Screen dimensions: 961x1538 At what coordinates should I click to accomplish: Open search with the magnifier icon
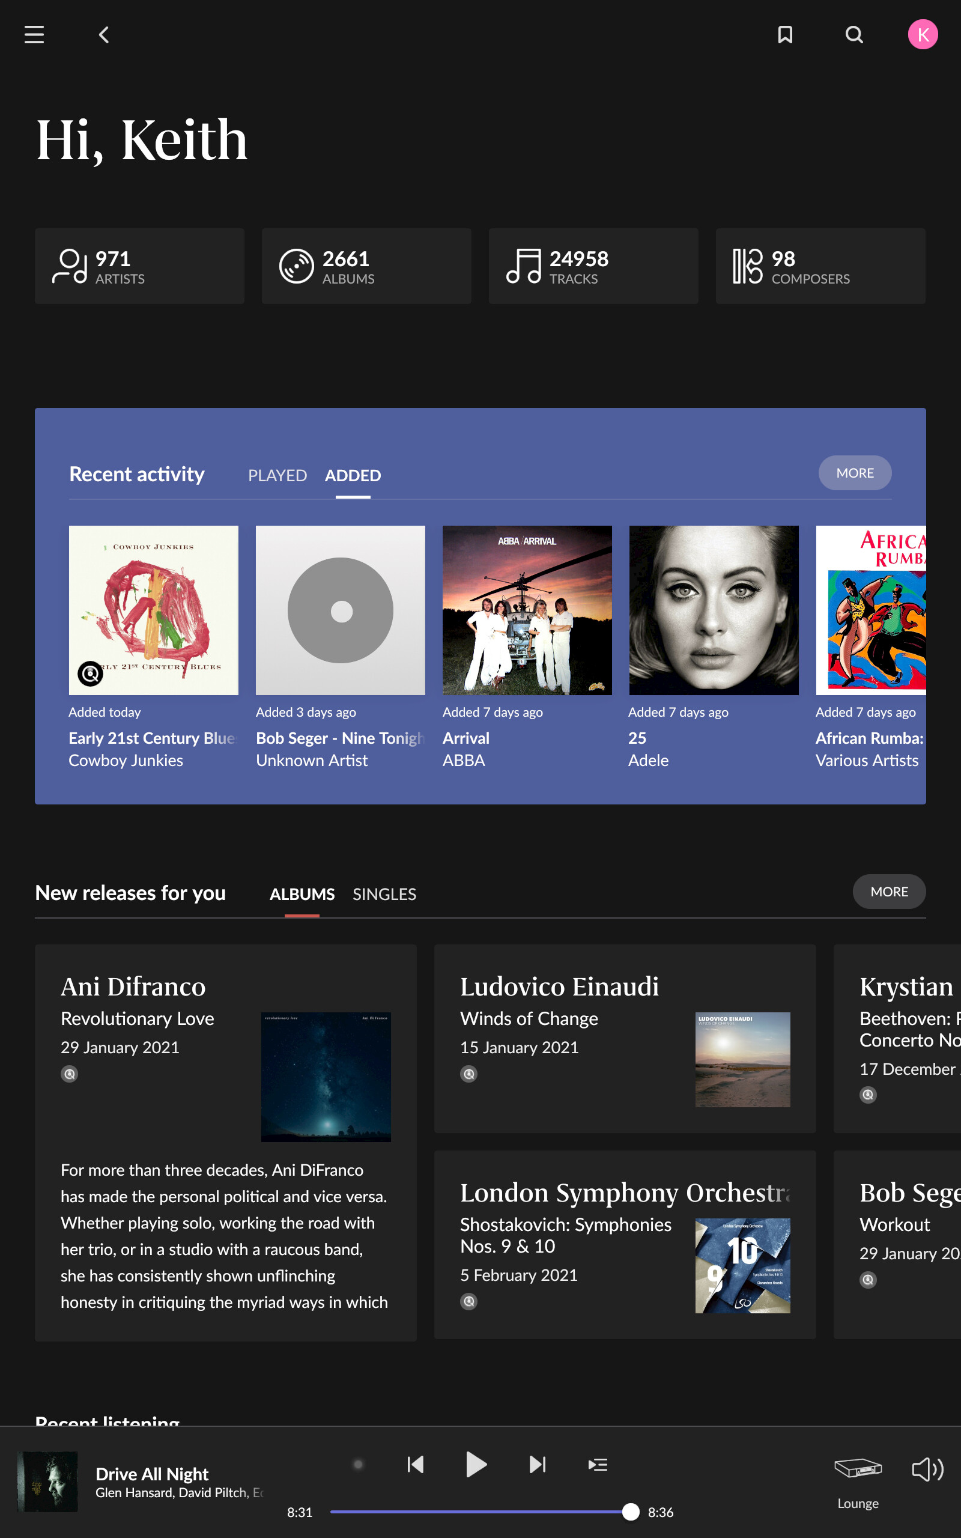click(x=854, y=34)
